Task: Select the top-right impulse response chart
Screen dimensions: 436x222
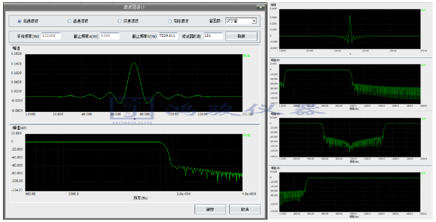Action: pos(350,28)
